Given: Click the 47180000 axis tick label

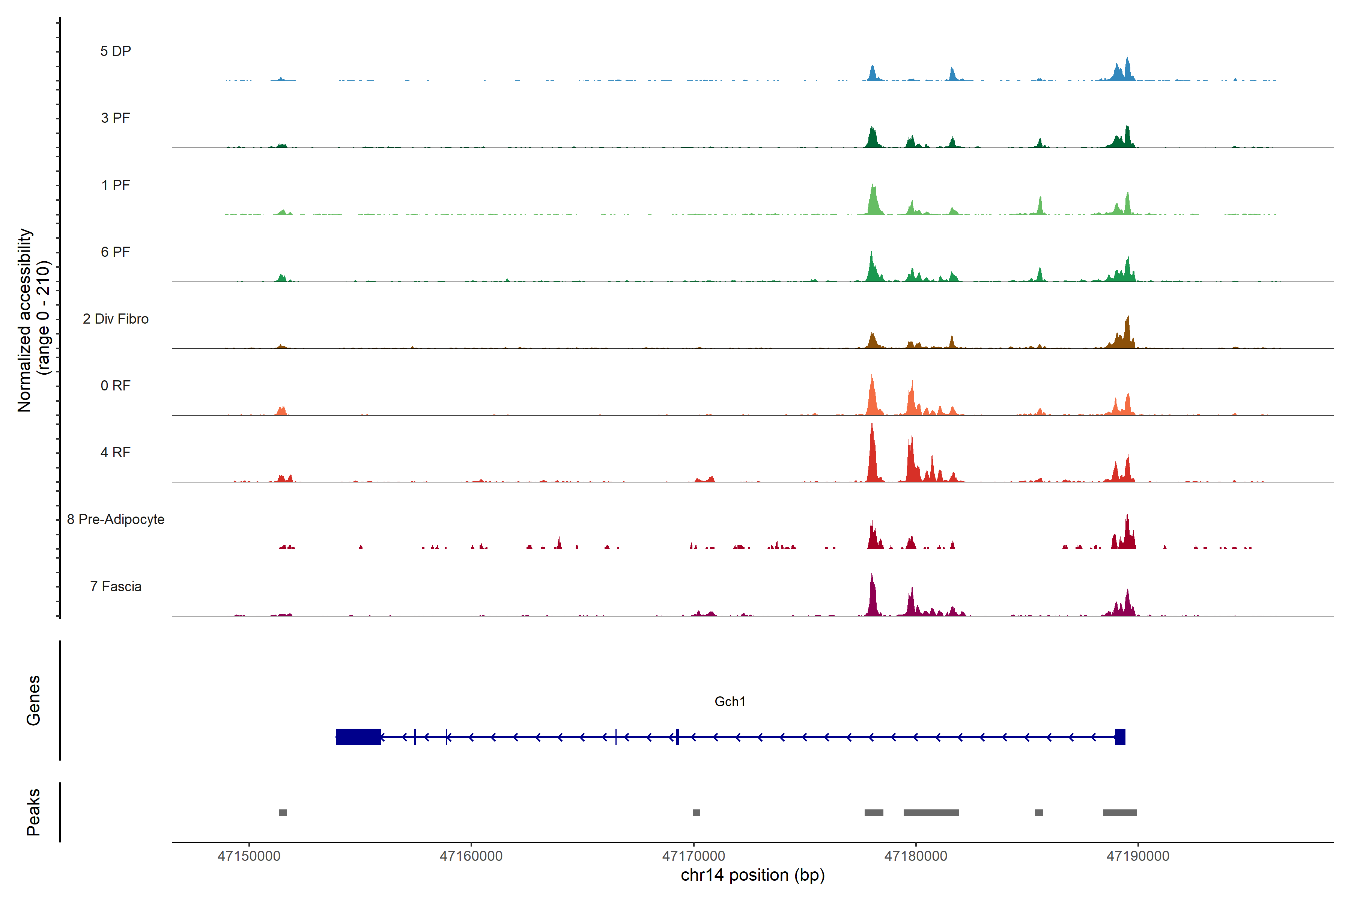Looking at the screenshot, I should (x=916, y=856).
